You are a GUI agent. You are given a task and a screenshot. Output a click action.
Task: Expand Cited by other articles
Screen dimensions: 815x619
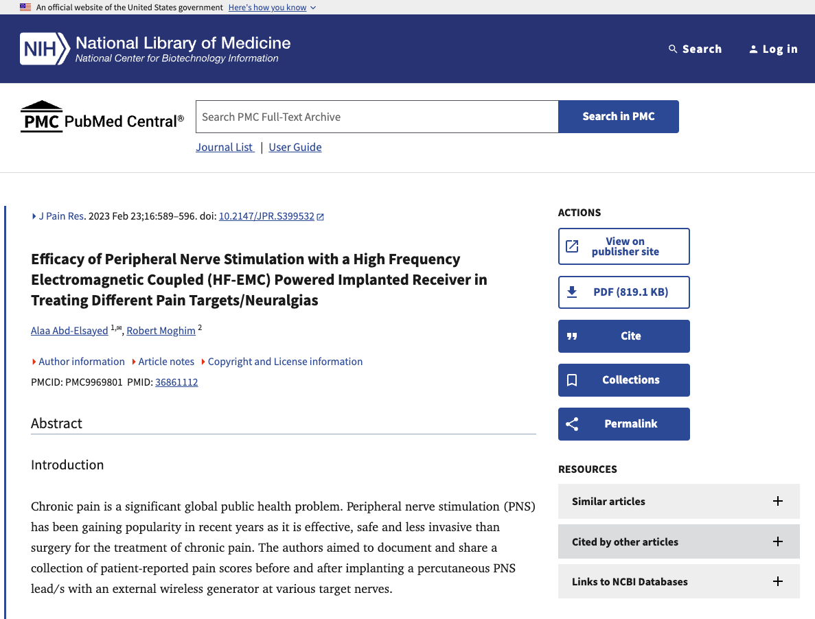click(x=777, y=542)
